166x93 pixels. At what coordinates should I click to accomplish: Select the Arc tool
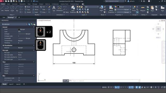(17, 9)
